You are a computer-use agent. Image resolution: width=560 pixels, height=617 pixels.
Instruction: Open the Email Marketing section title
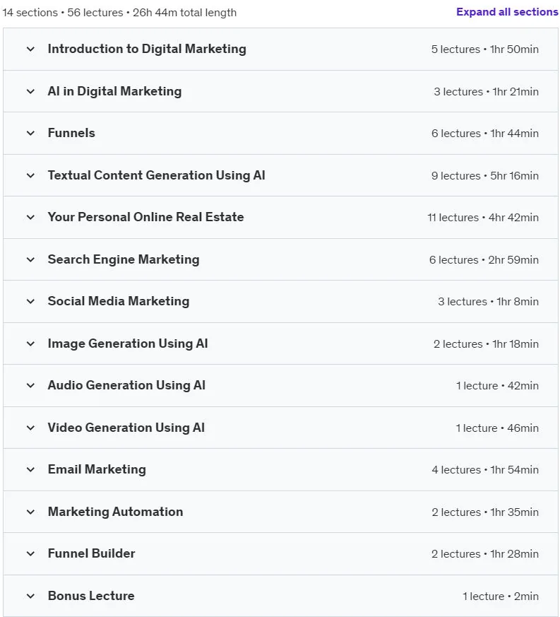[97, 469]
